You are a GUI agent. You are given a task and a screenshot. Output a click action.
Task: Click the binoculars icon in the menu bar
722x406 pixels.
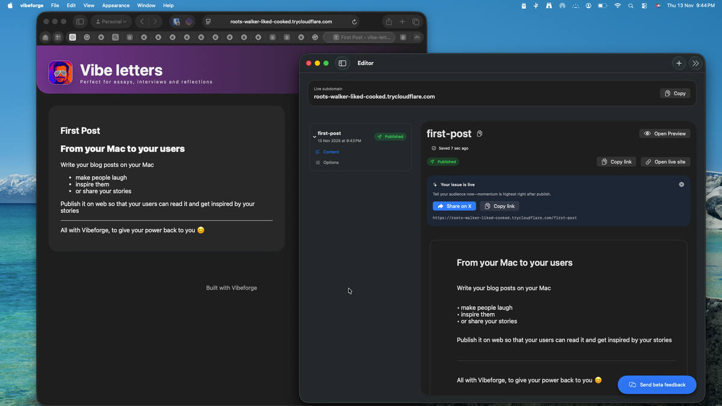[549, 5]
